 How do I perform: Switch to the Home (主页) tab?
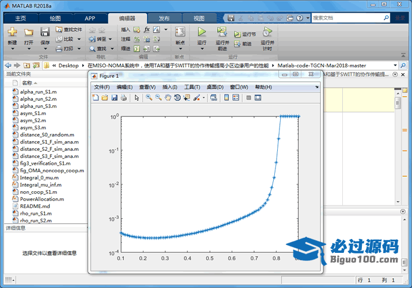pyautogui.click(x=21, y=18)
